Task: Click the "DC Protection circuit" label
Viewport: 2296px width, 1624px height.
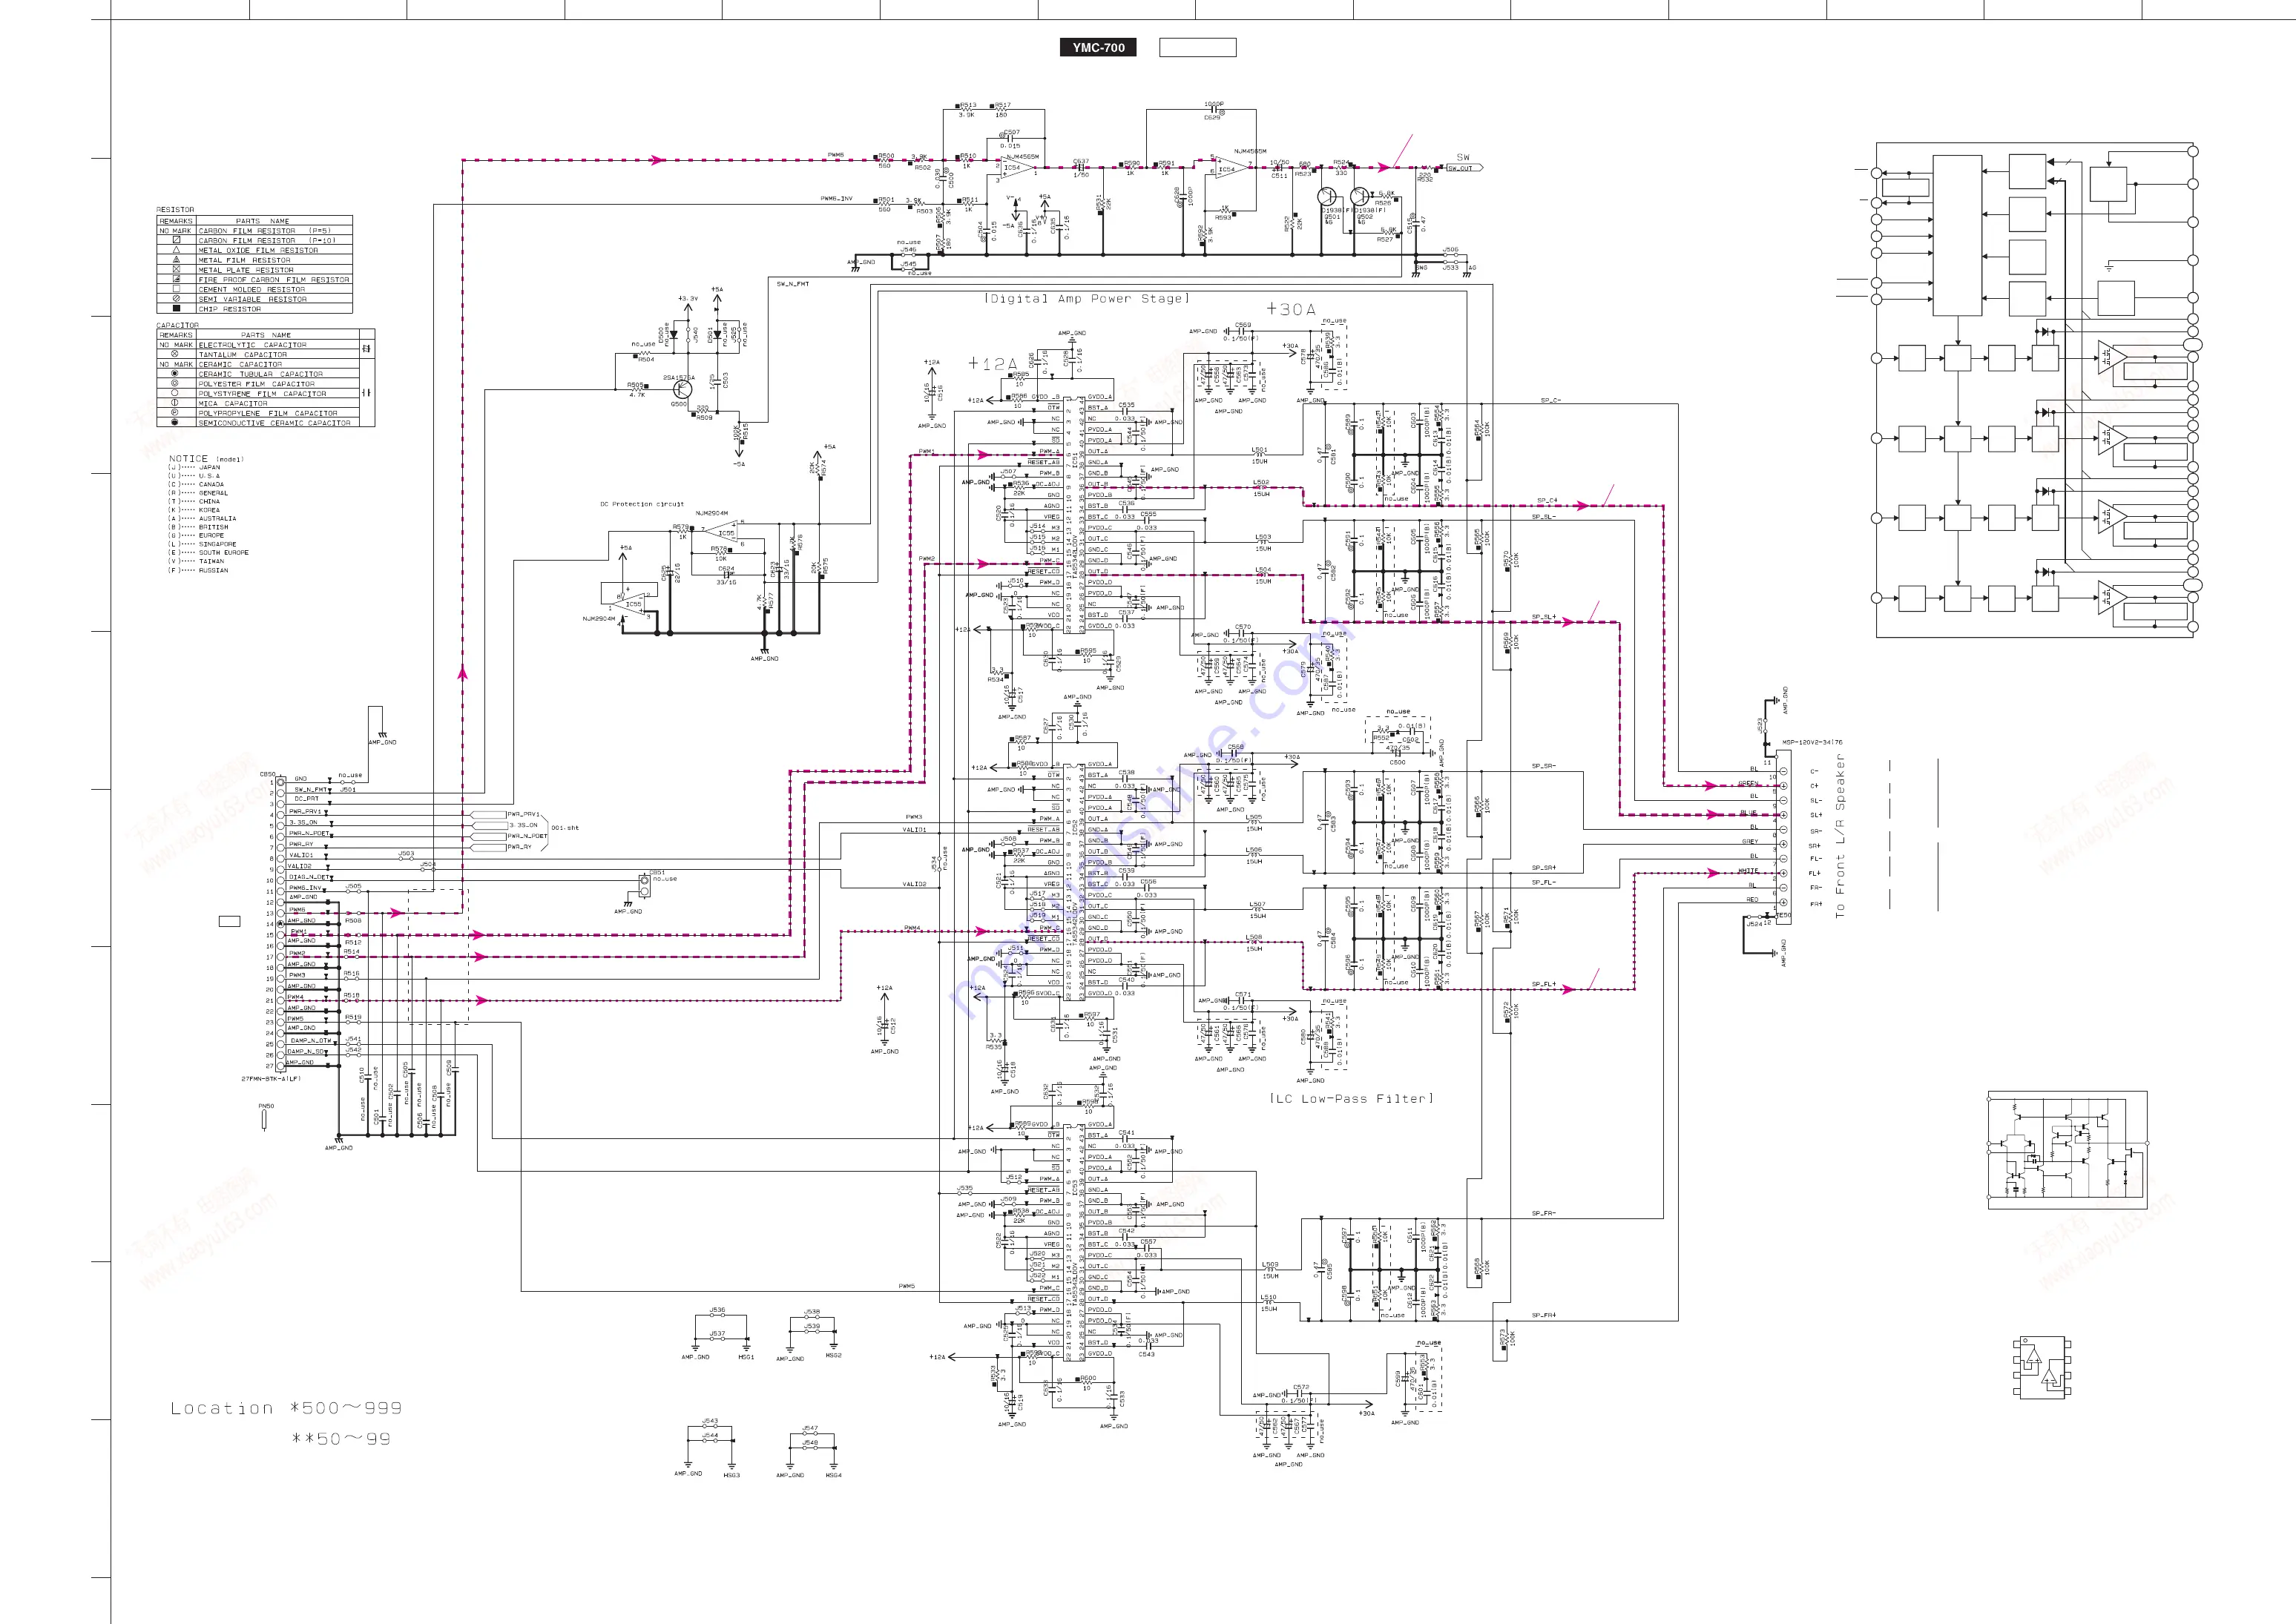Action: coord(641,504)
